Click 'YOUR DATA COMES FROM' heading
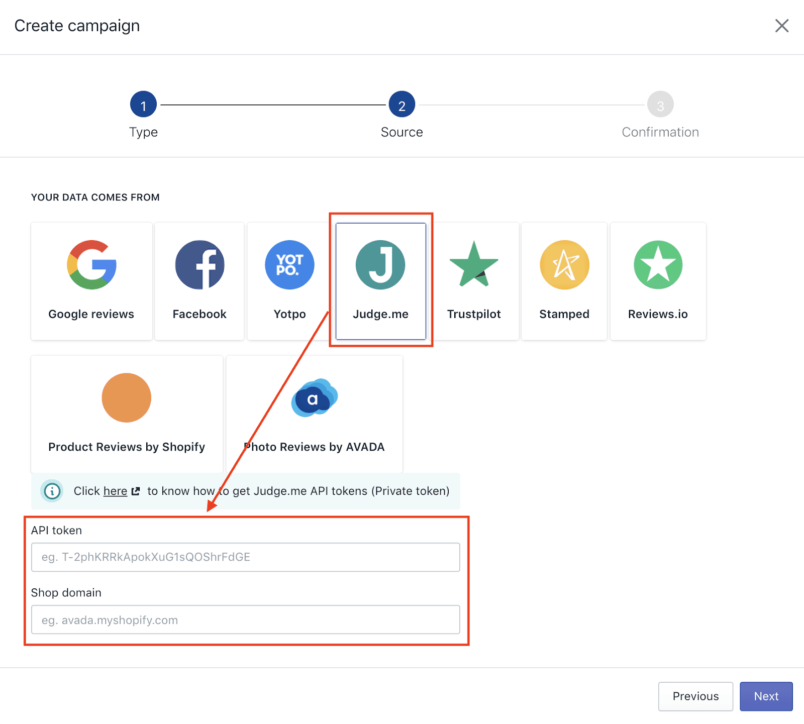804x724 pixels. pos(95,197)
